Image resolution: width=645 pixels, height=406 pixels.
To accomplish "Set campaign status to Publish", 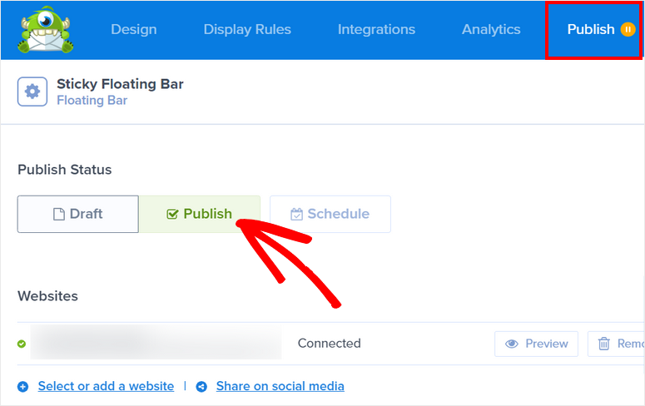I will pyautogui.click(x=200, y=214).
